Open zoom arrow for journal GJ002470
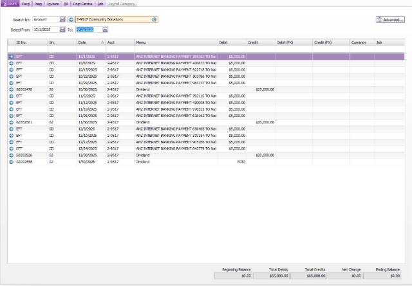The image size is (412, 286). click(11, 89)
